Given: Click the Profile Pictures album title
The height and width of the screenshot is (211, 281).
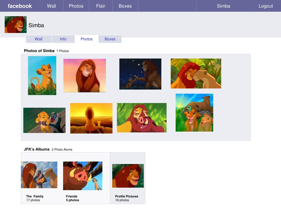Looking at the screenshot, I should (x=127, y=196).
